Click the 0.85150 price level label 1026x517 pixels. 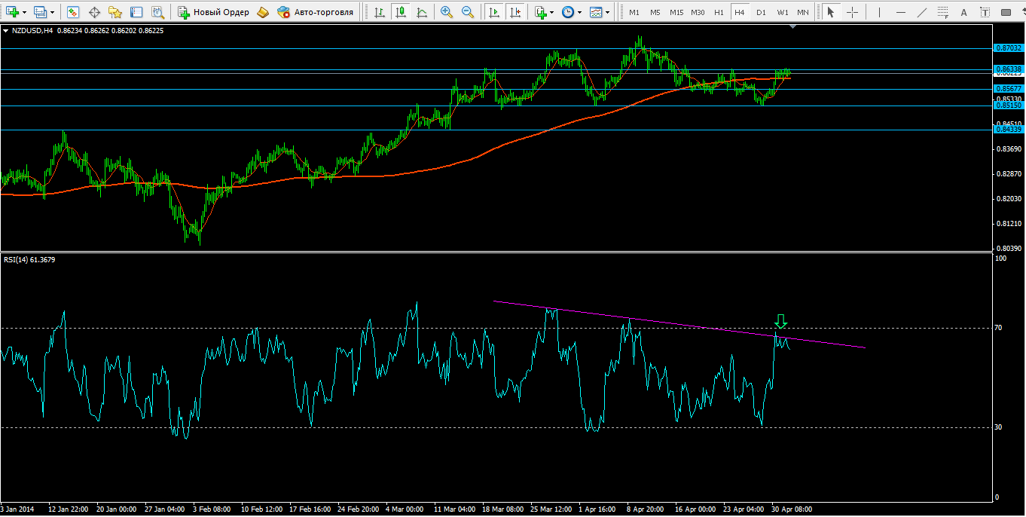(x=1007, y=106)
